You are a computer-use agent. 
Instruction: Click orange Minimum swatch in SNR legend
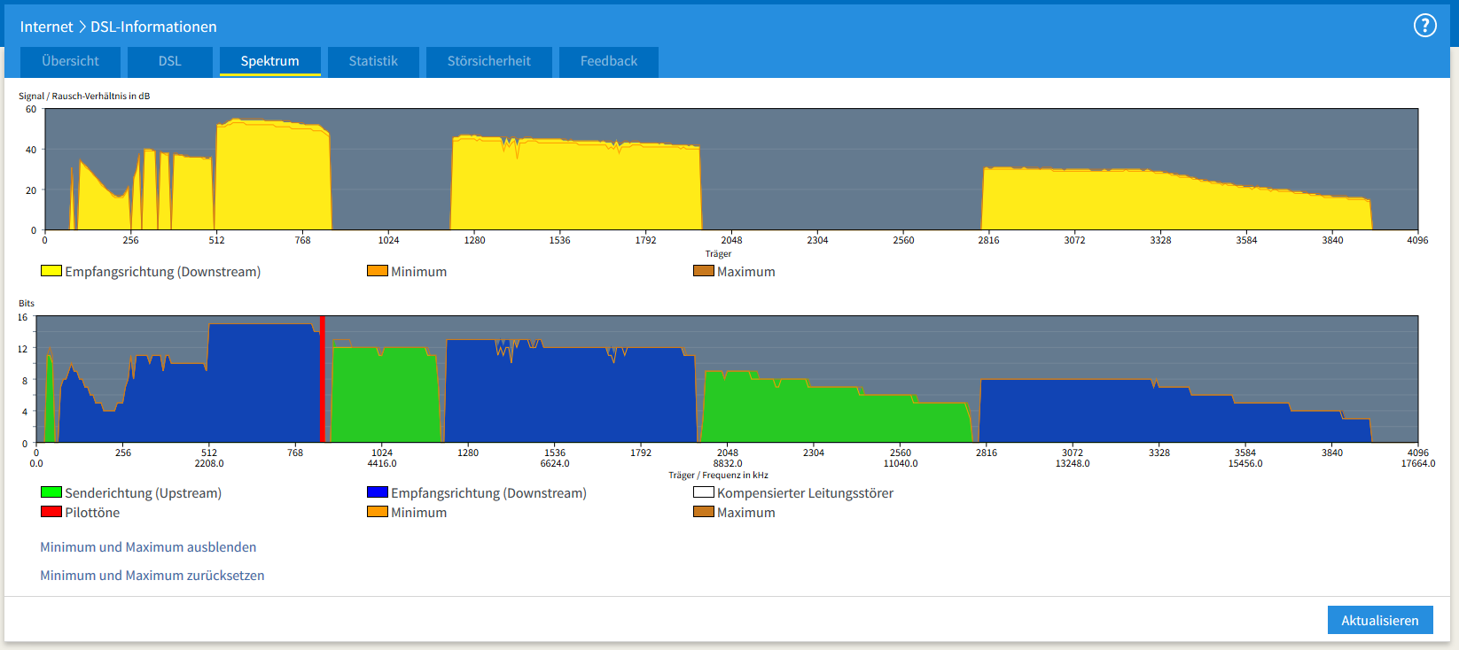378,271
